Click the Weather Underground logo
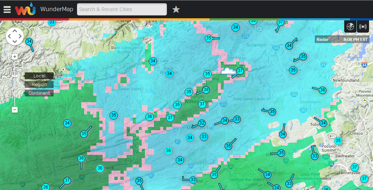The image size is (373, 190). [26, 9]
